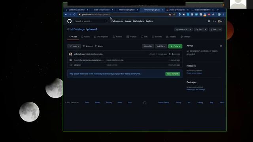The width and height of the screenshot is (253, 142).
Task: Click the MrGeislinger commit author avatar
Action: point(70,54)
